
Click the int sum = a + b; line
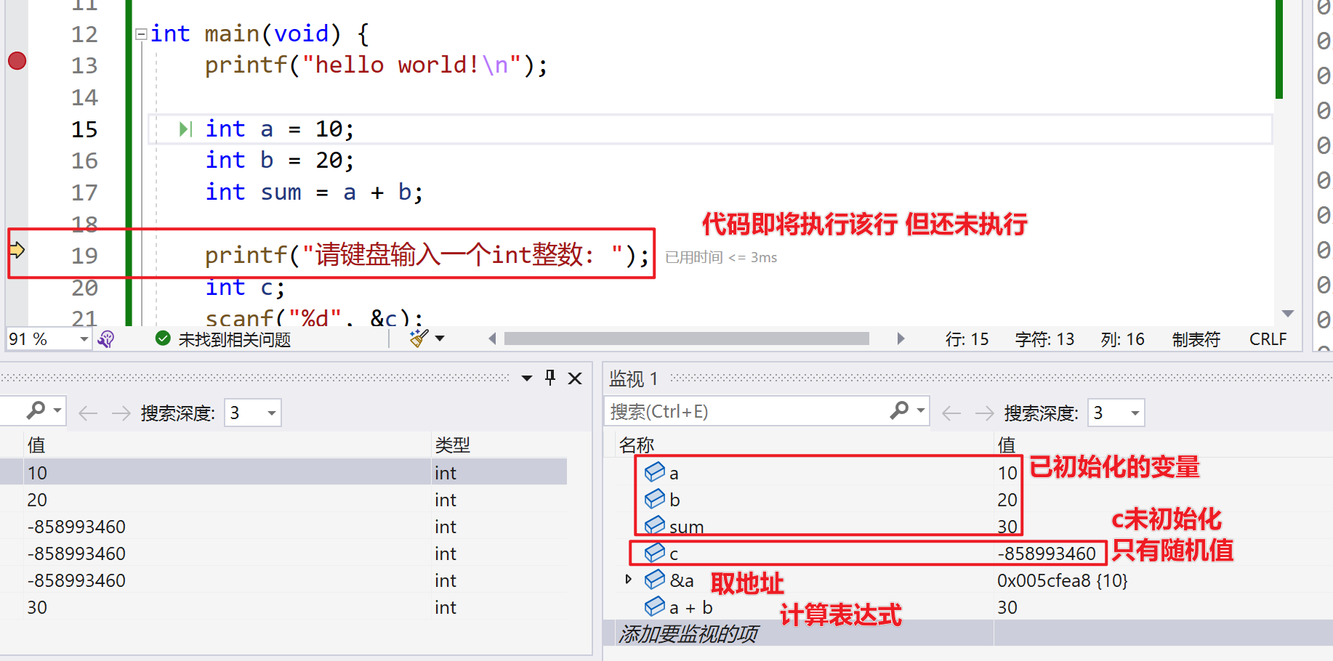pyautogui.click(x=314, y=192)
